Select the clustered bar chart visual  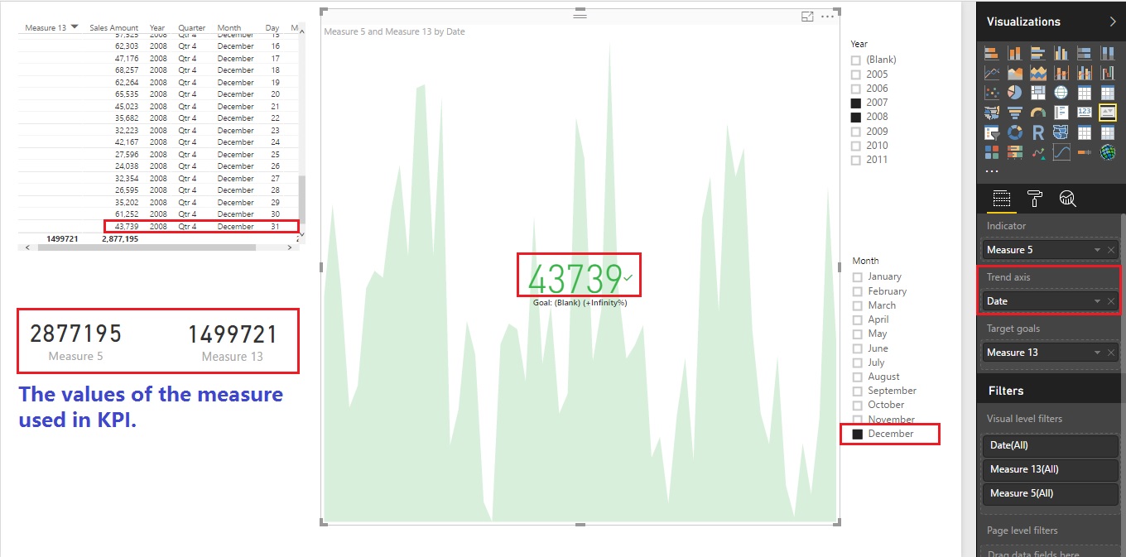pos(1037,53)
